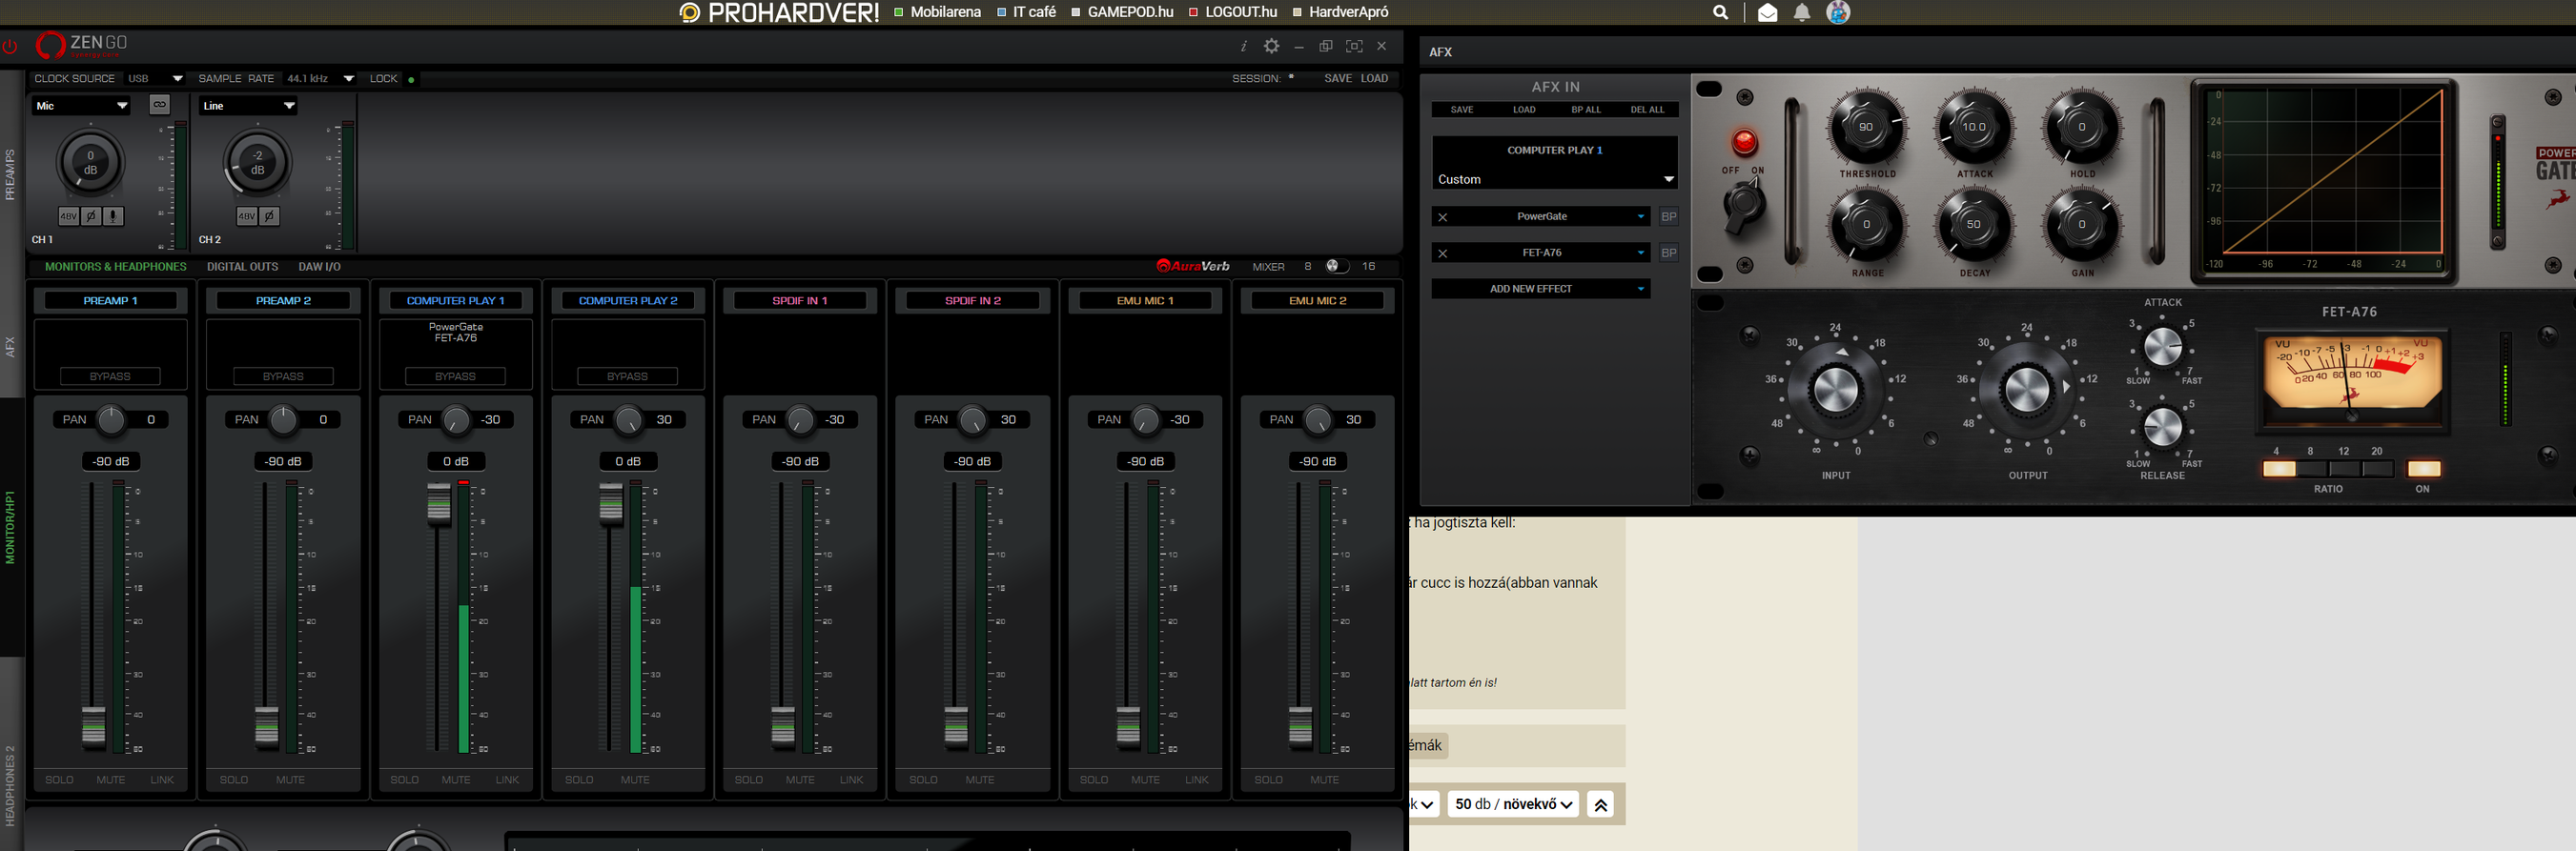Bypass effects on COMPUTER PLAY 1 channel
This screenshot has height=851, width=2576.
(455, 376)
